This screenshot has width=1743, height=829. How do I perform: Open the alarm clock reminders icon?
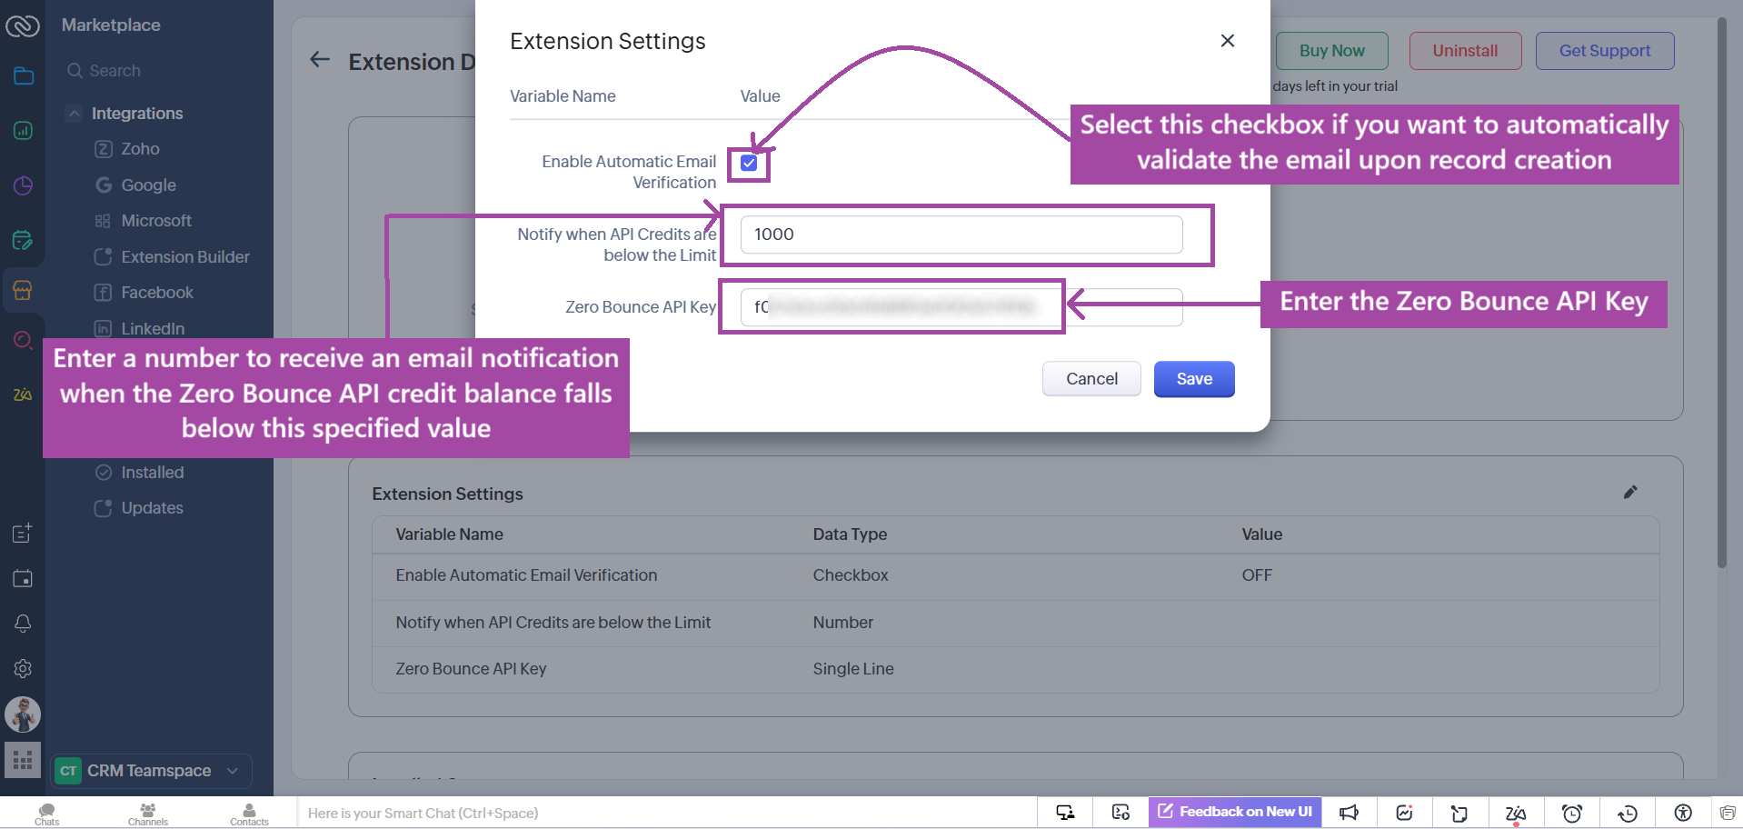pyautogui.click(x=1571, y=813)
